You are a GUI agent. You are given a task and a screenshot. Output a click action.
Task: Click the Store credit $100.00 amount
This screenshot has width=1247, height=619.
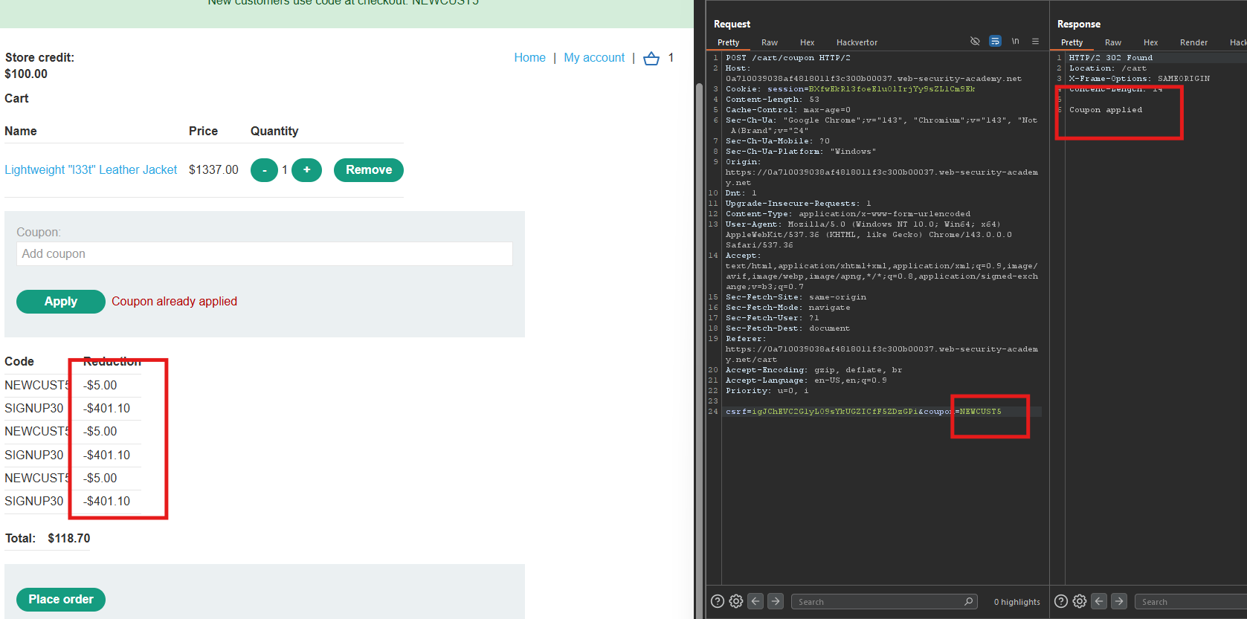click(x=26, y=74)
